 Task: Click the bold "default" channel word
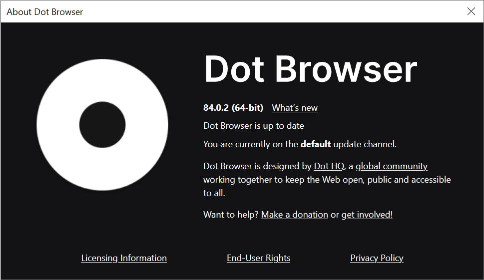tap(316, 144)
